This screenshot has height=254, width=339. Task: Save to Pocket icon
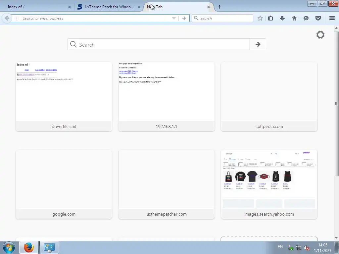(318, 19)
